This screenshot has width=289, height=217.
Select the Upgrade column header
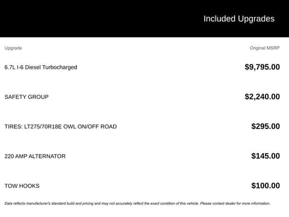[x=13, y=48]
